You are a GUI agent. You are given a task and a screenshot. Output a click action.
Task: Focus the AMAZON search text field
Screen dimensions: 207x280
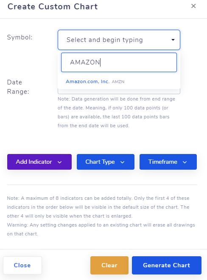119,62
